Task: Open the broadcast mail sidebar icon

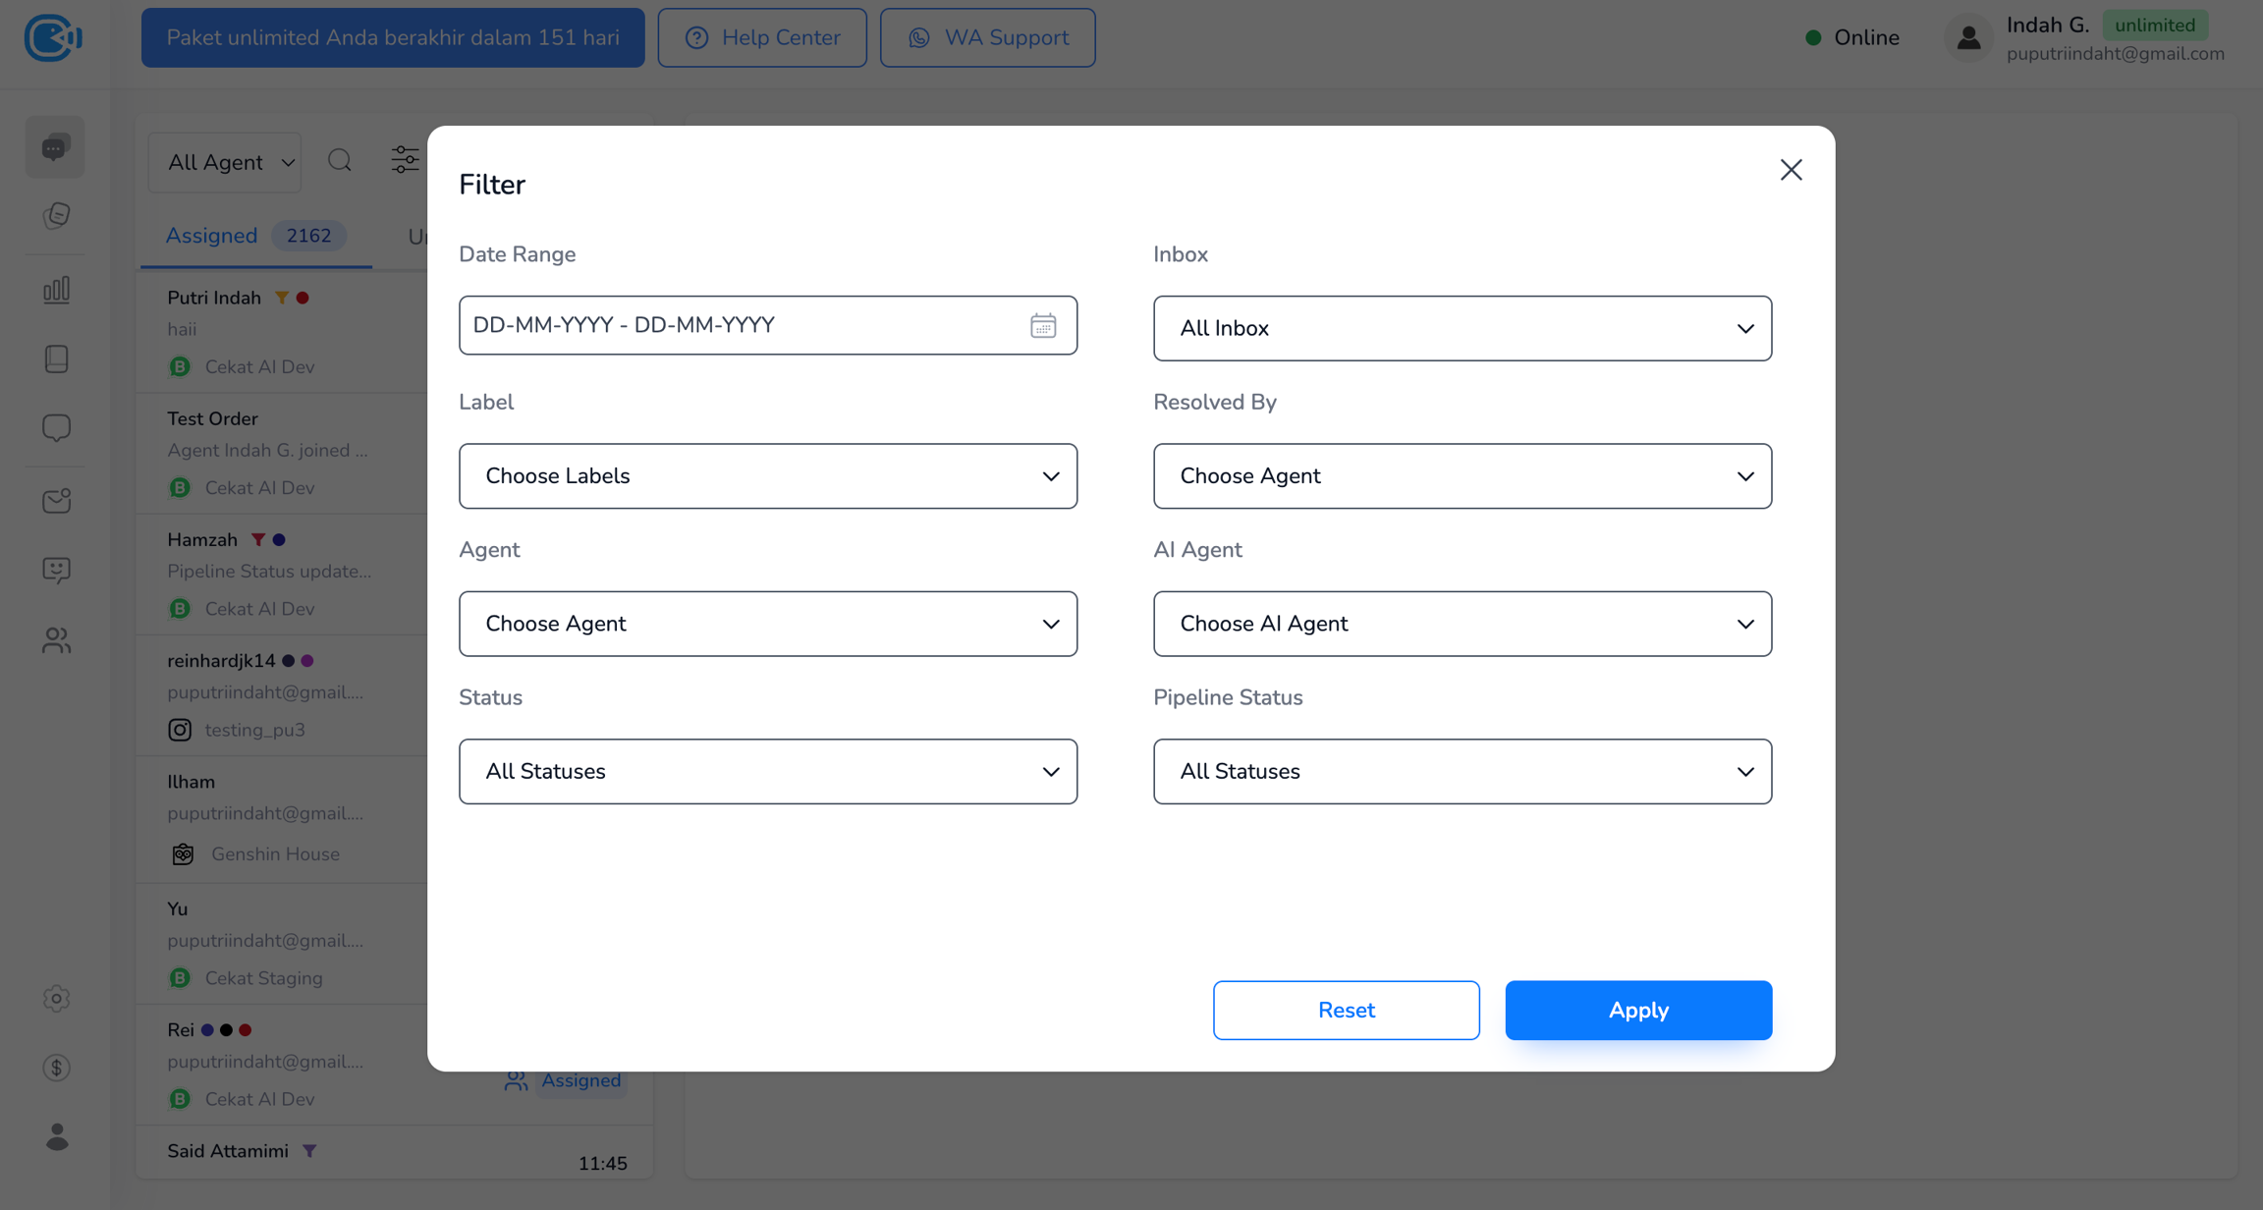Action: click(56, 501)
